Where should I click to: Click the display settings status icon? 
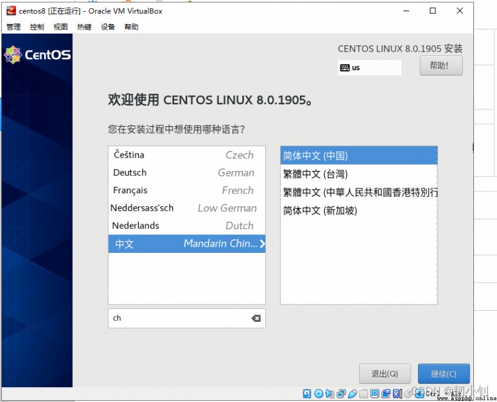click(x=375, y=393)
